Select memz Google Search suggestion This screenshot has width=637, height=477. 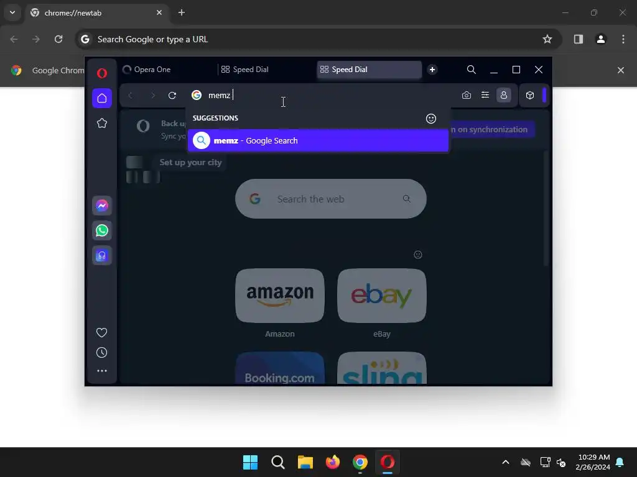click(x=318, y=140)
